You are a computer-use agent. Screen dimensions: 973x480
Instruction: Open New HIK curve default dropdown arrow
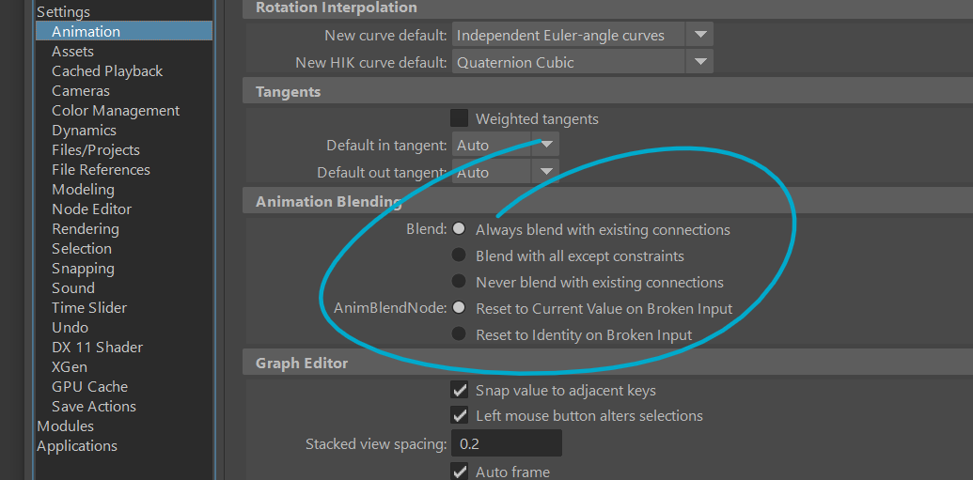click(x=700, y=62)
